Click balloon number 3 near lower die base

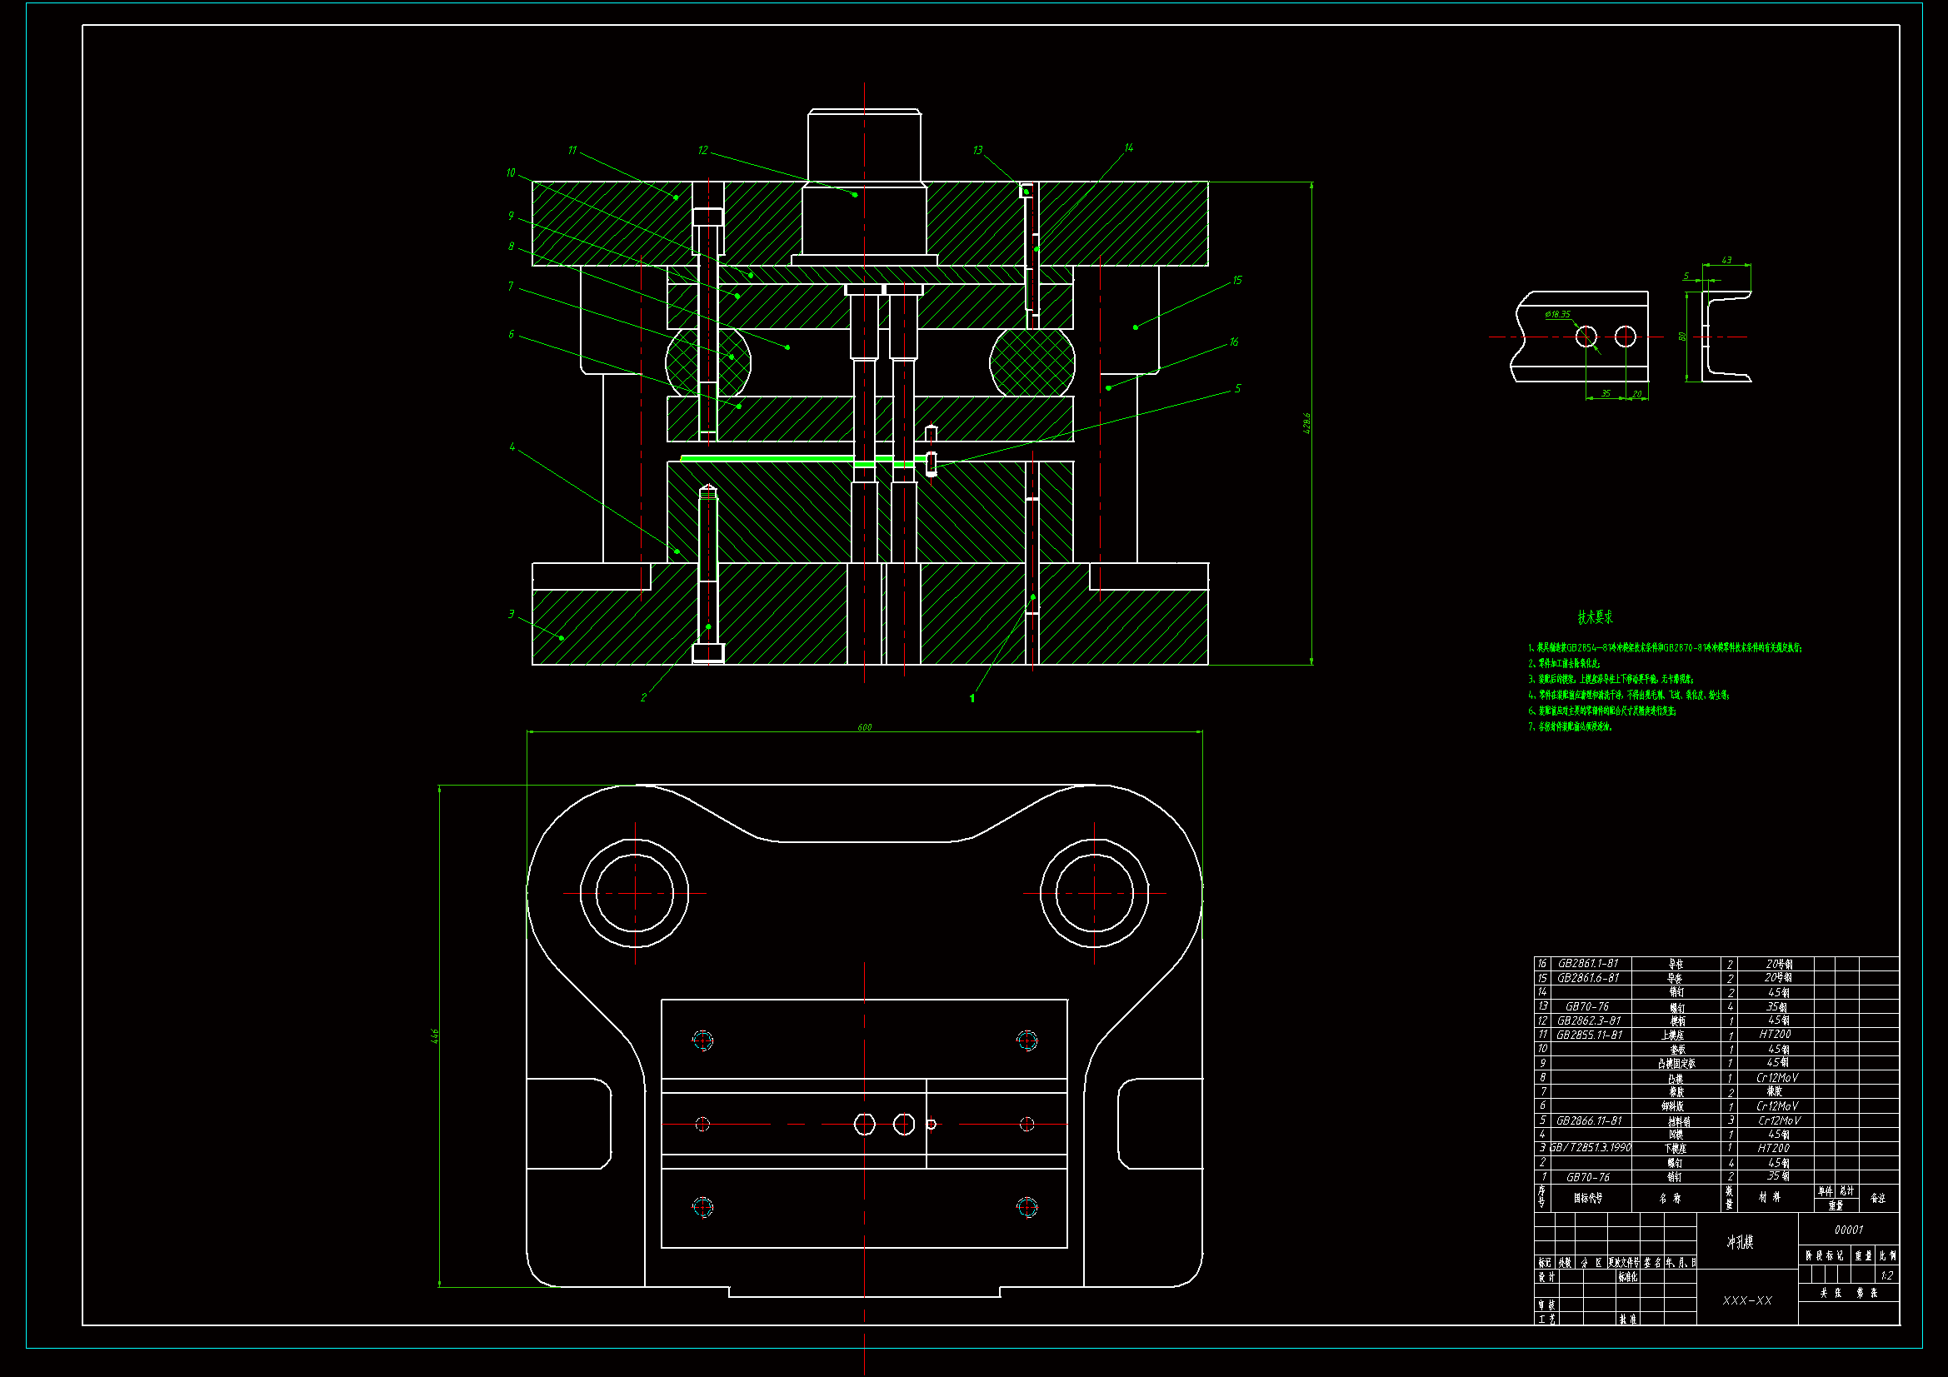(511, 614)
